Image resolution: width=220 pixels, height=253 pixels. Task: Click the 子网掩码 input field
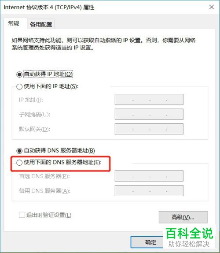[149, 114]
